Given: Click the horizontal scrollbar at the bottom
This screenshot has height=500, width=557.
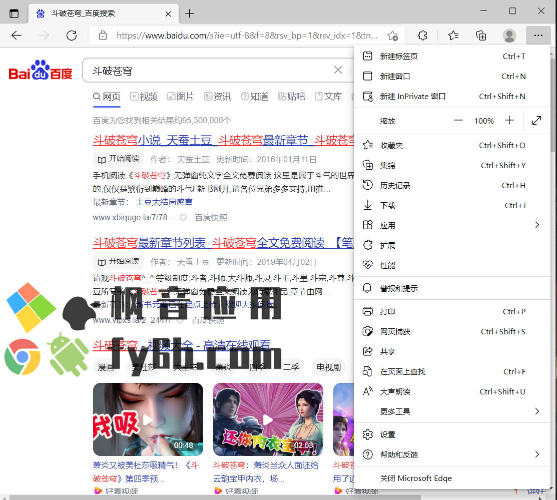Looking at the screenshot, I should [215, 497].
